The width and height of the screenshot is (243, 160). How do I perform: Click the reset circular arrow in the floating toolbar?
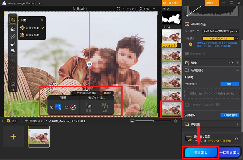point(13,75)
